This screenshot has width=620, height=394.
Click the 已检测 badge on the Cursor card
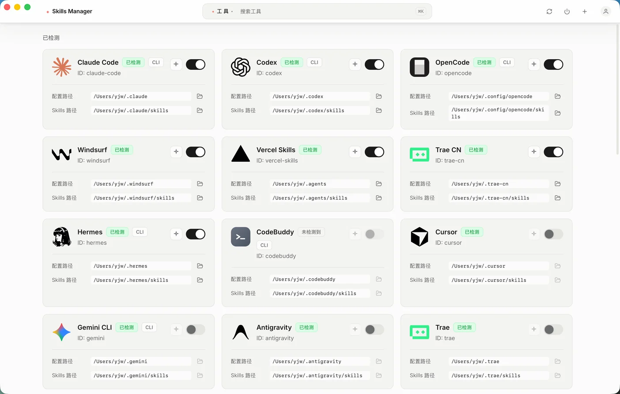[x=472, y=232]
